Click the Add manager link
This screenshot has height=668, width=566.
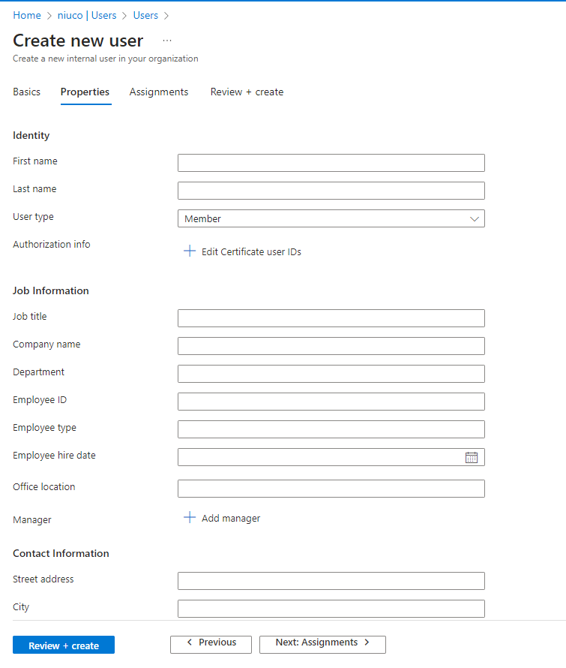(x=231, y=519)
